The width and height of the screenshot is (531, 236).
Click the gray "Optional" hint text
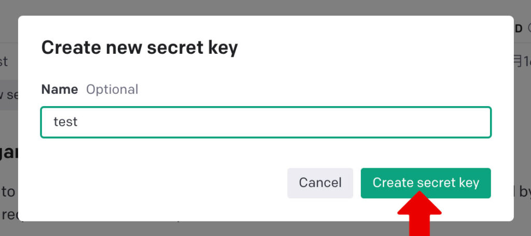coord(112,90)
